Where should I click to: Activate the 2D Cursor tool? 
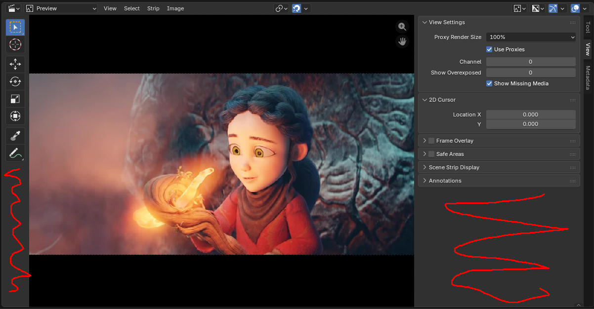[15, 44]
